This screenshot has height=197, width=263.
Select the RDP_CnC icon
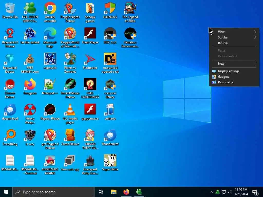pos(110,33)
